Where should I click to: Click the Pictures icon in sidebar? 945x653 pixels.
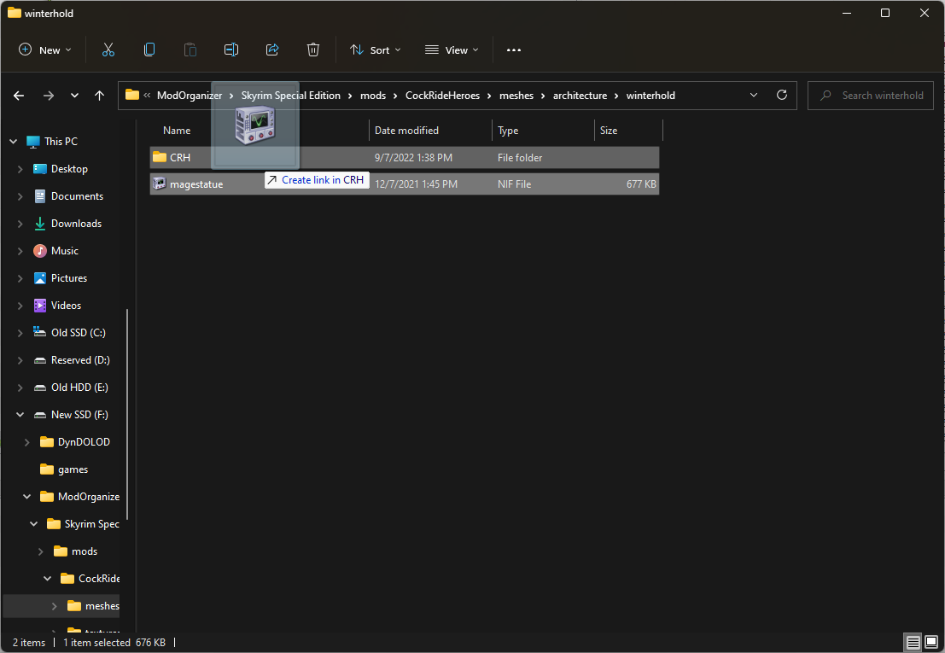click(40, 277)
